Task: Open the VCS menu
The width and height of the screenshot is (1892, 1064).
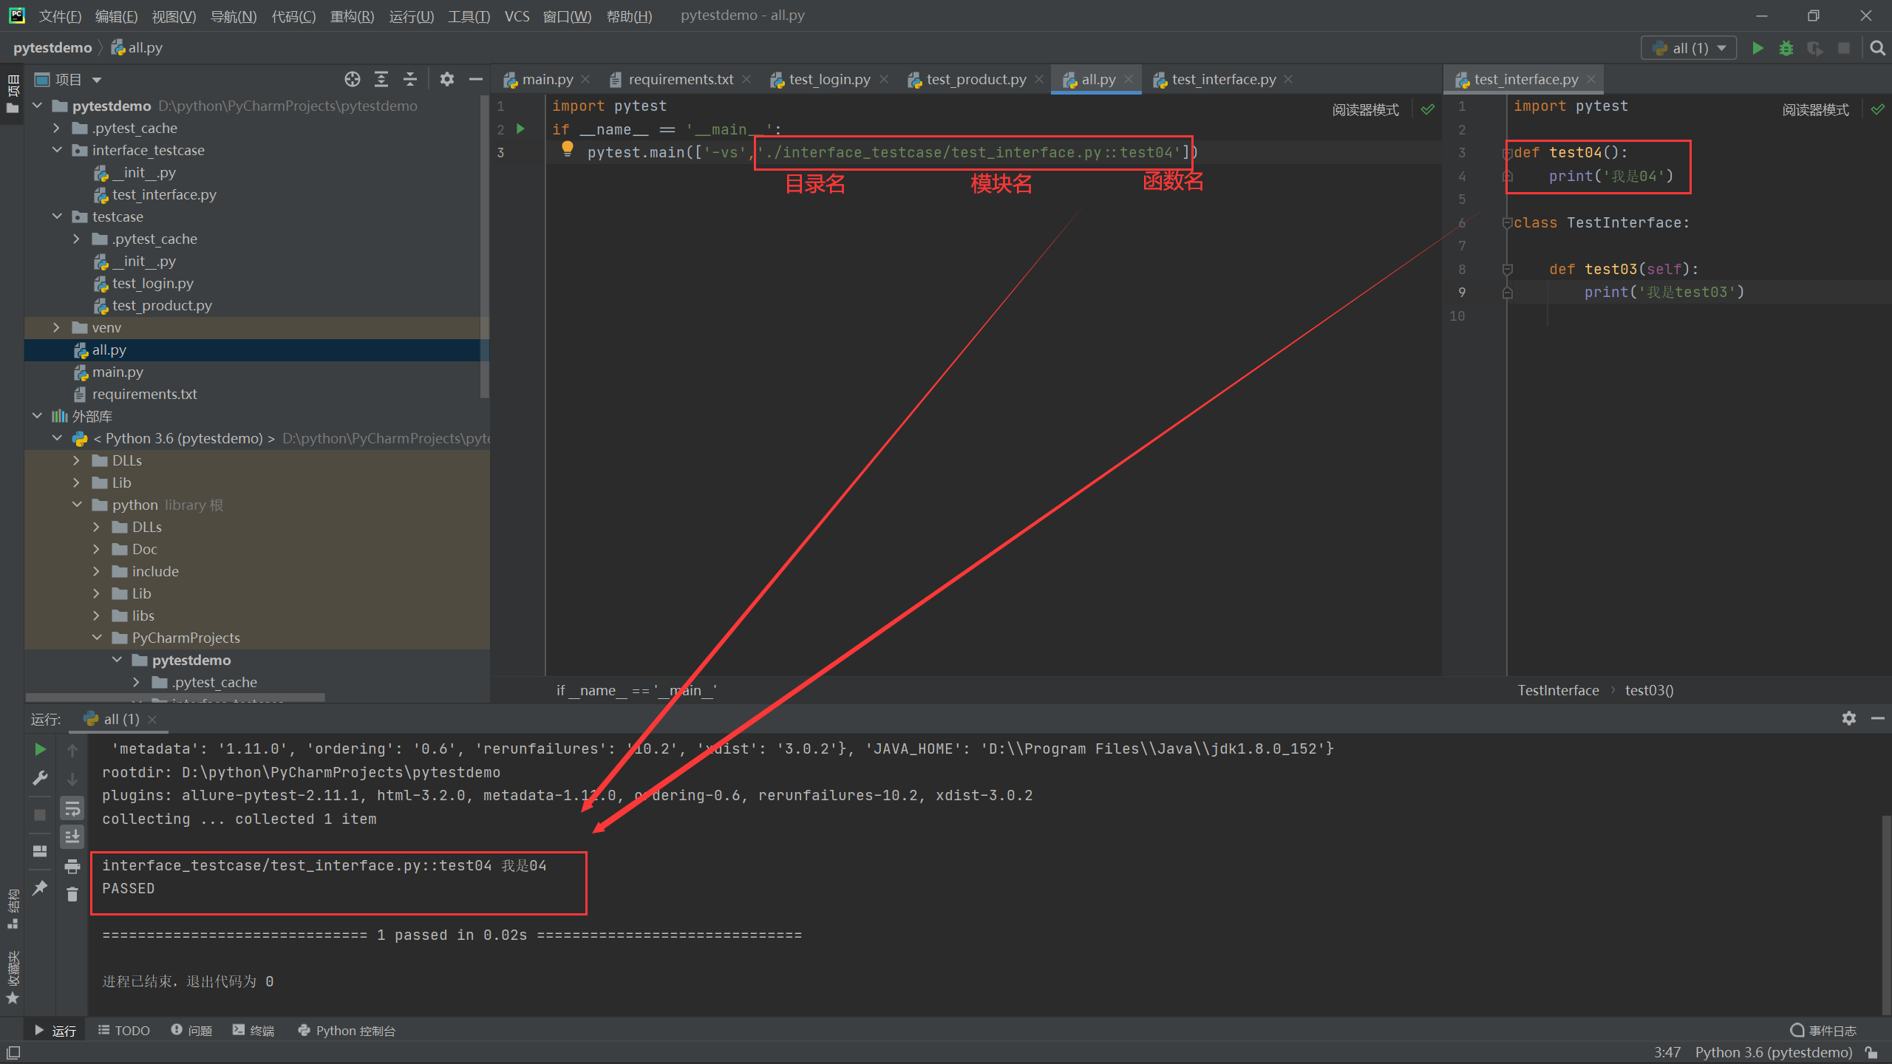Action: pyautogui.click(x=517, y=16)
